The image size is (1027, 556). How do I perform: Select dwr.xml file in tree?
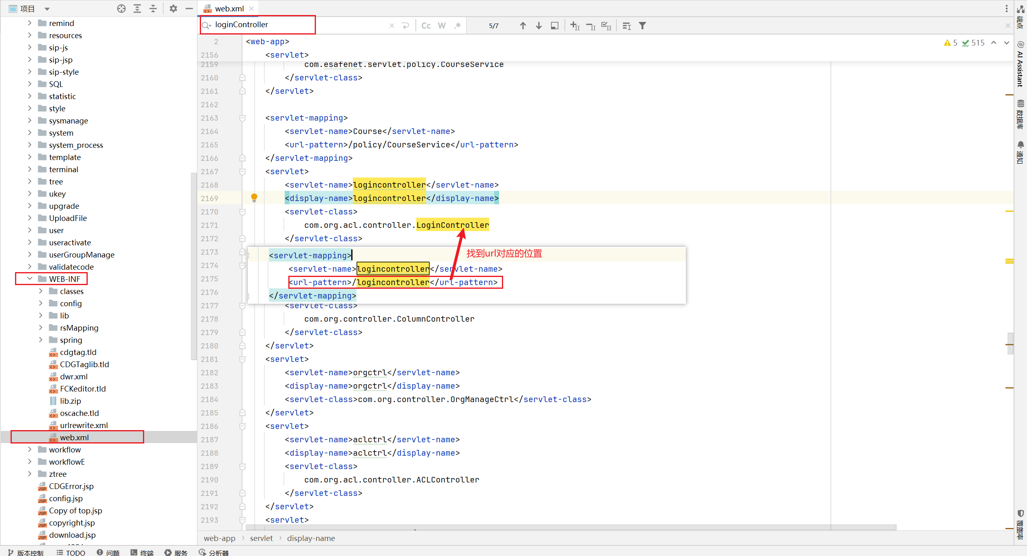74,376
